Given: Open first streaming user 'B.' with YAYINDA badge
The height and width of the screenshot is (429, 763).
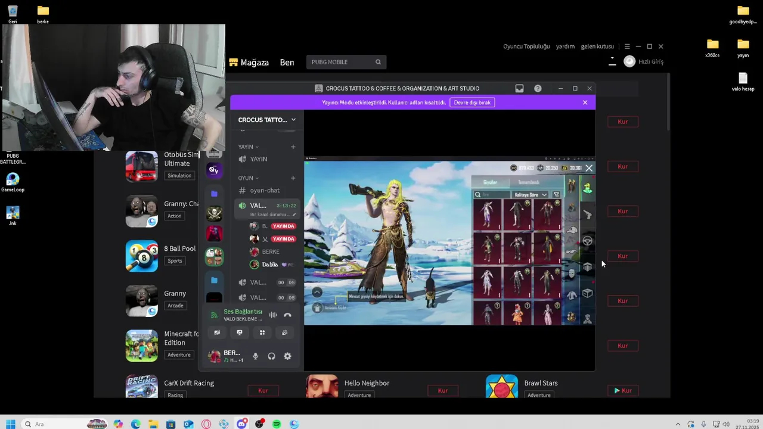Looking at the screenshot, I should click(x=272, y=226).
